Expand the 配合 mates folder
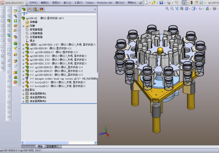This screenshot has width=219, height=153. (x=23, y=90)
